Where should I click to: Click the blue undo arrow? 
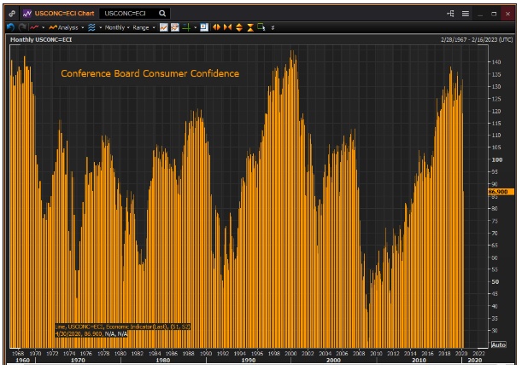pyautogui.click(x=10, y=27)
